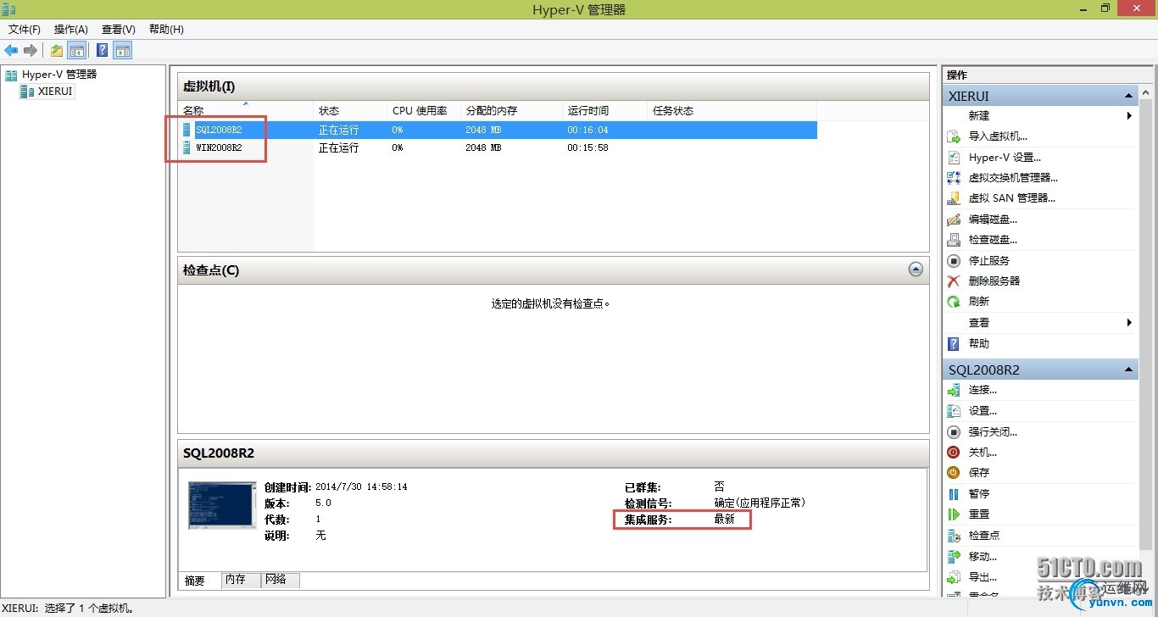The image size is (1158, 617).
Task: Sort by the 任务状态 column header
Action: 732,111
